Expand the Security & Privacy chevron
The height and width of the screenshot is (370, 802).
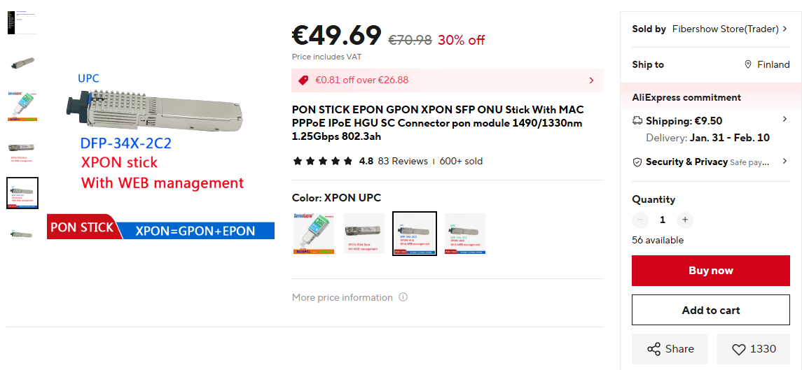[785, 162]
